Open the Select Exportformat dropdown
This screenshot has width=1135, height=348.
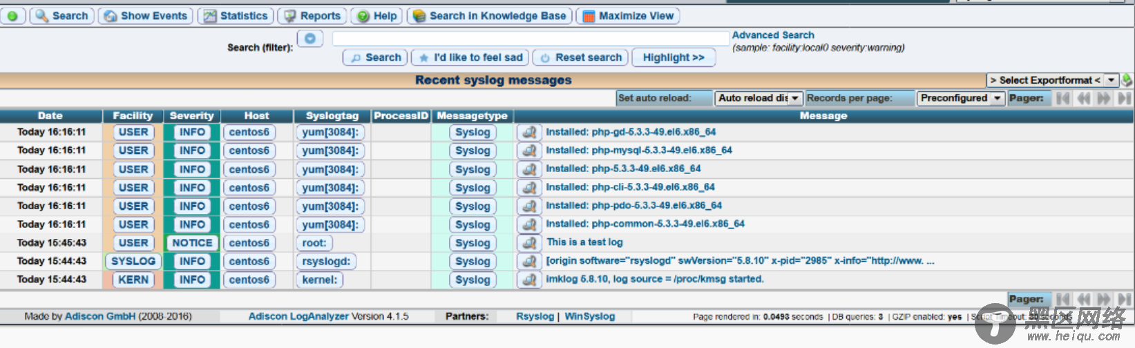[1052, 80]
